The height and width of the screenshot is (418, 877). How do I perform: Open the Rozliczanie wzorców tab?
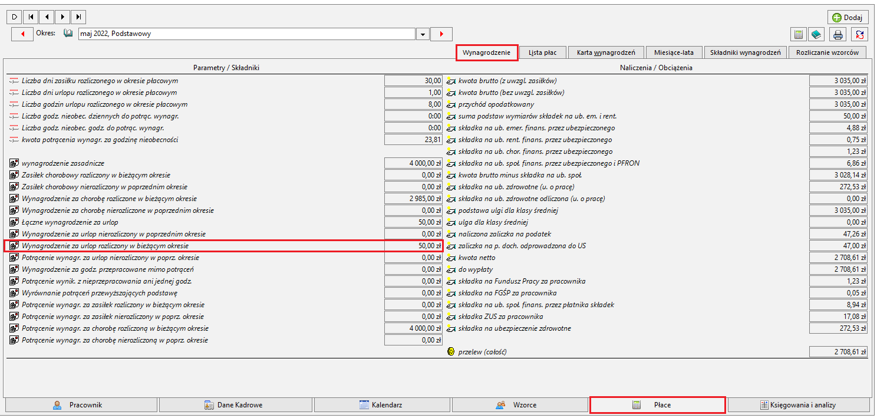coord(827,52)
